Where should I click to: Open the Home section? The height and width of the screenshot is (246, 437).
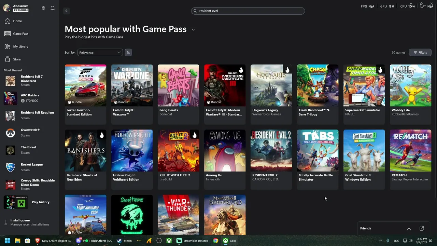coord(29,21)
